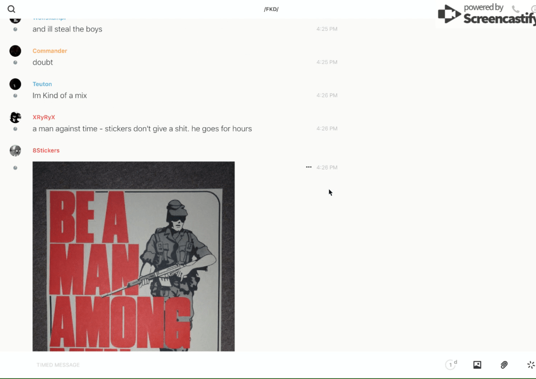
Task: Click the 4:26 PM timestamp on XRyRyX's message
Action: [x=327, y=129]
